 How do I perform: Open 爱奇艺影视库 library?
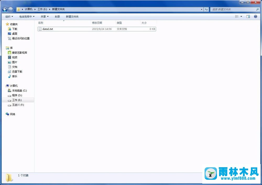pos(20,53)
